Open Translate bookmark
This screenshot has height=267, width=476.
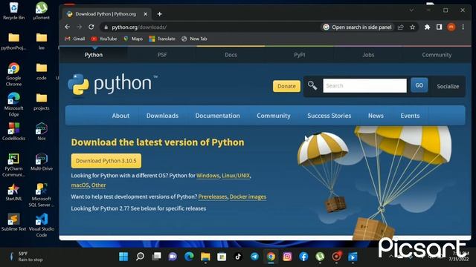[162, 39]
